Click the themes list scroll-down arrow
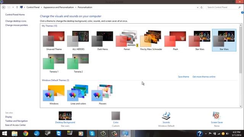Image resolution: width=244 pixels, height=137 pixels. [241, 106]
